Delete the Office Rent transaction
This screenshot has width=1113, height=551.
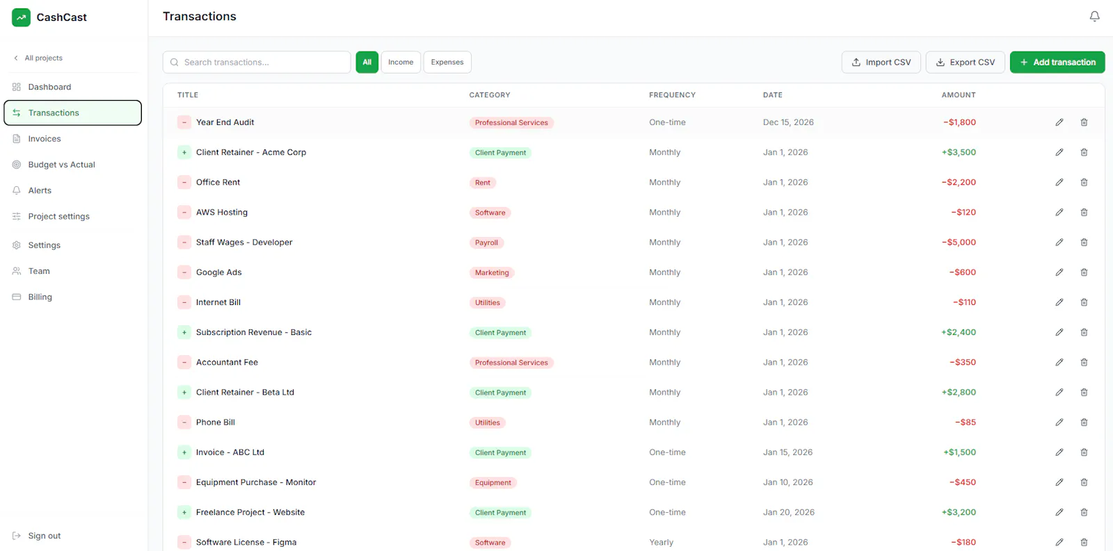[x=1084, y=182]
